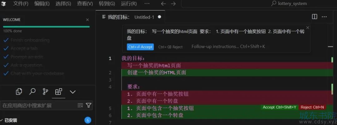
Task: Open the 编辑(E) menu
Action: point(42,4)
